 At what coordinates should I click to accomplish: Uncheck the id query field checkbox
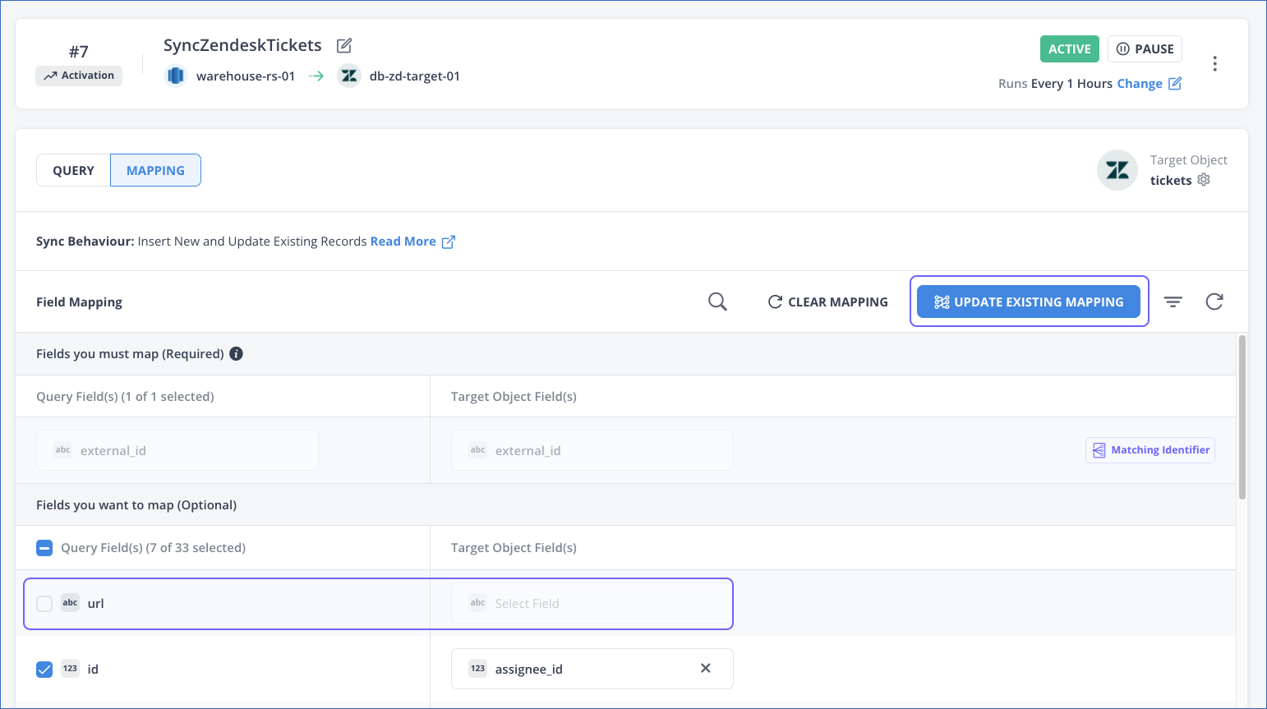tap(45, 670)
